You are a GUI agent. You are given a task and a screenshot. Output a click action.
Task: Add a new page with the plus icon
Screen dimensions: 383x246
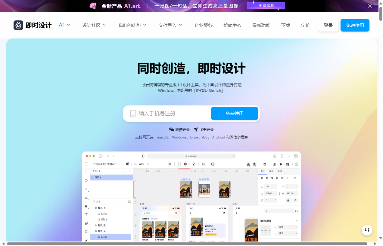click(x=125, y=171)
